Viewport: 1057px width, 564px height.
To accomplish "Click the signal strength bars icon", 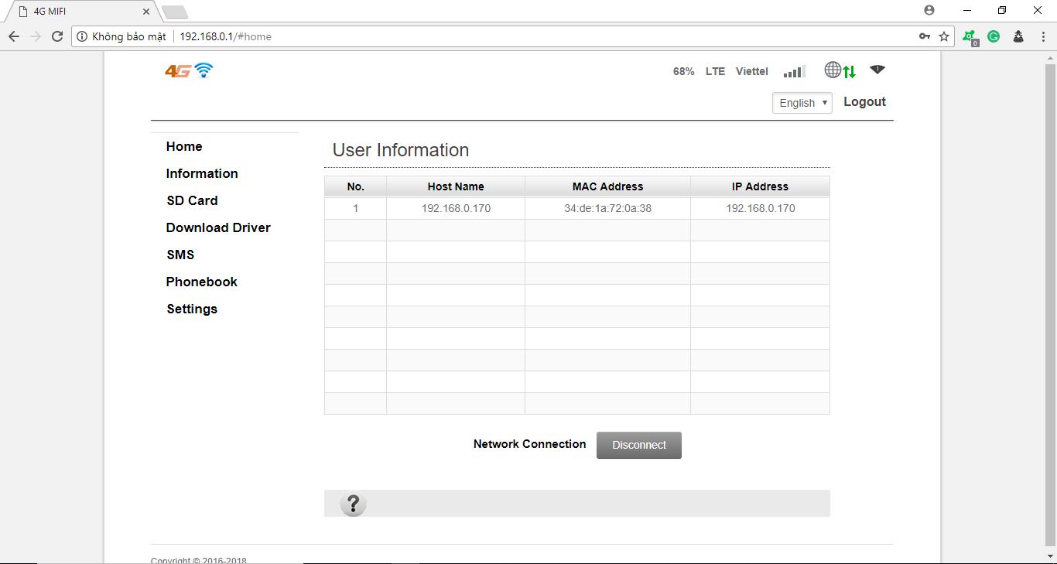I will 794,71.
